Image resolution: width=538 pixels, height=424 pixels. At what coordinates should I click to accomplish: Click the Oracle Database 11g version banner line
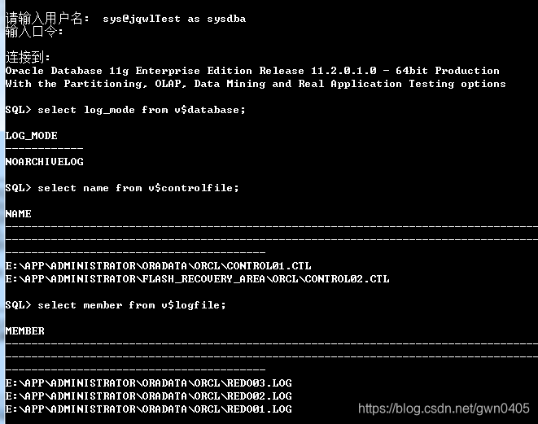click(252, 71)
